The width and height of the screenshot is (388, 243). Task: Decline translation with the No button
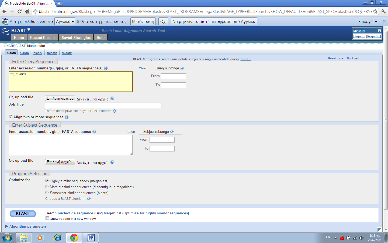pyautogui.click(x=163, y=21)
